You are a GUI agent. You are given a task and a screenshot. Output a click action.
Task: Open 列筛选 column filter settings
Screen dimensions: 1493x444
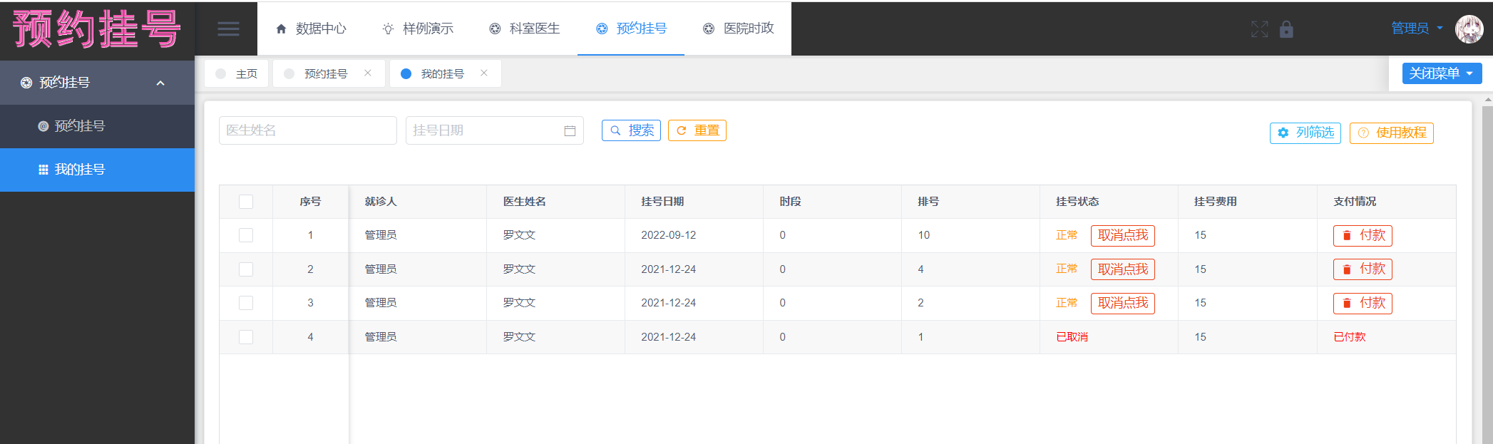1305,133
